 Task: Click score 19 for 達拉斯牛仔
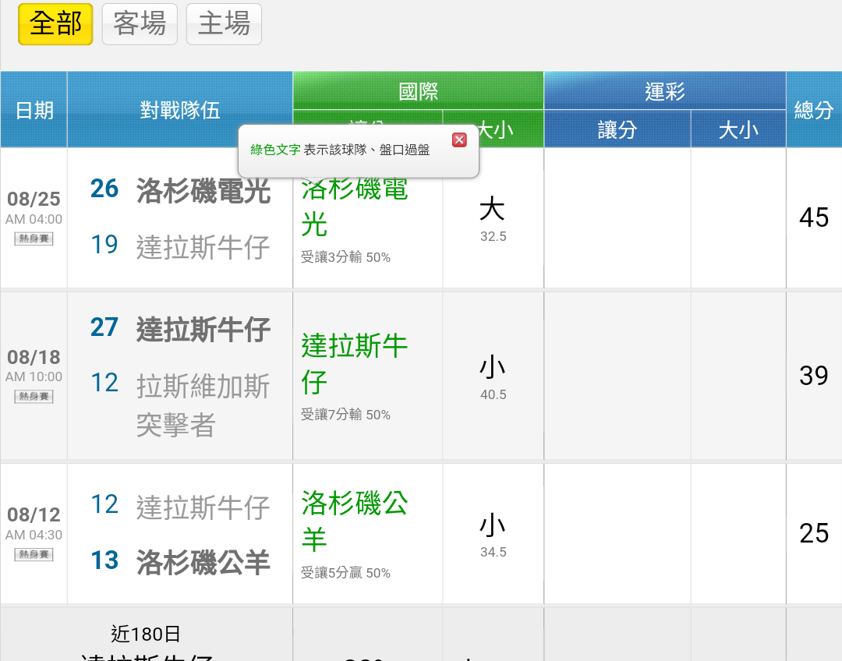point(104,244)
